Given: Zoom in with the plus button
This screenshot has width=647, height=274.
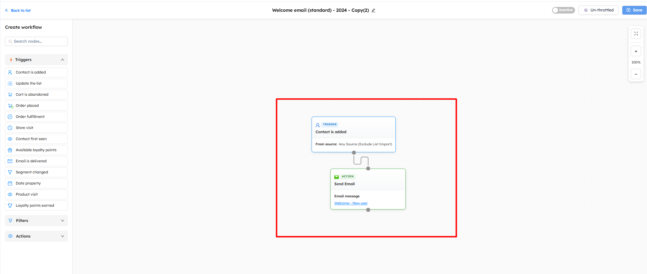Looking at the screenshot, I should coord(636,51).
